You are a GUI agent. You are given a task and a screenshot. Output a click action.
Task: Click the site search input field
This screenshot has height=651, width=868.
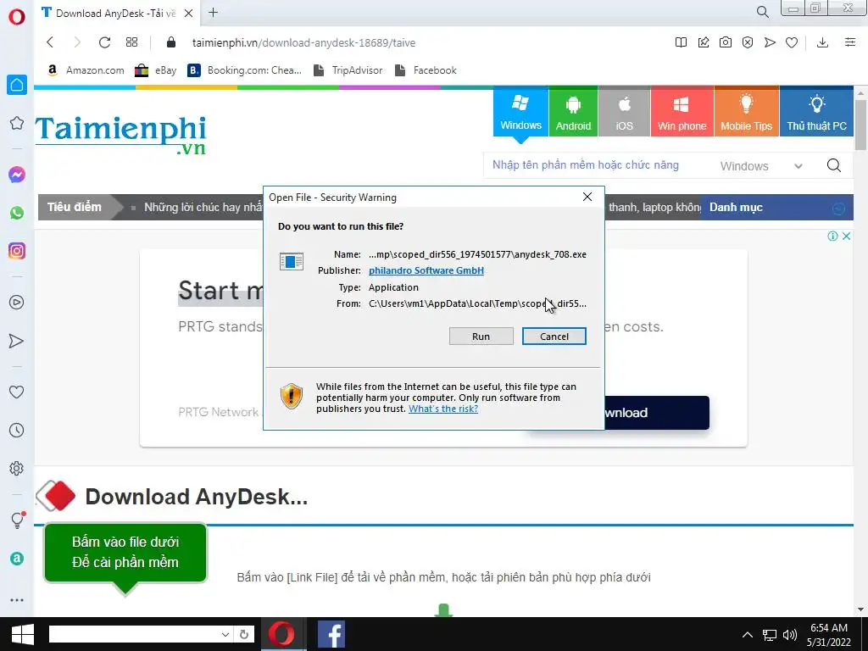(x=595, y=165)
